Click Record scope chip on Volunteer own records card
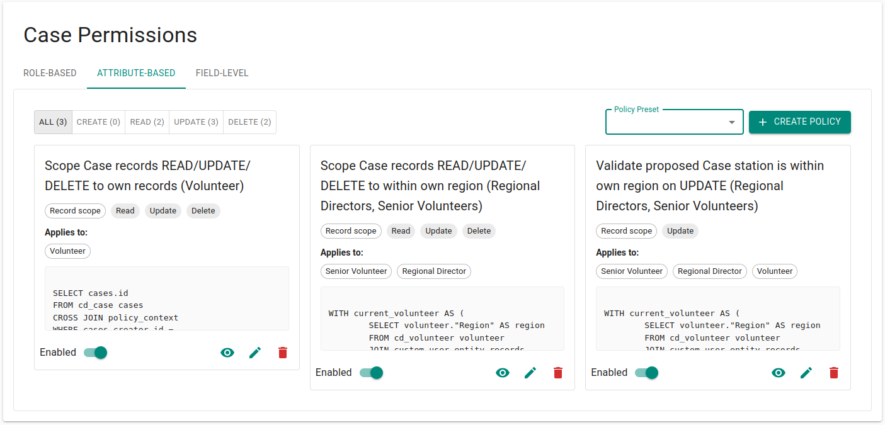Viewport: 885px width, 425px height. point(75,211)
